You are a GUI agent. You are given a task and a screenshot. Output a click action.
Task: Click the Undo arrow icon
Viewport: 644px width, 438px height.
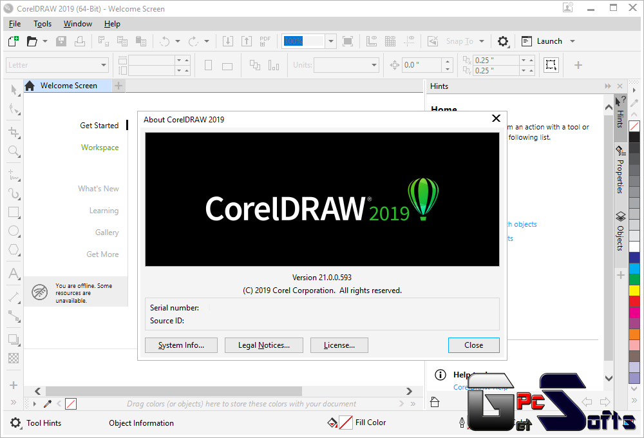pos(164,41)
